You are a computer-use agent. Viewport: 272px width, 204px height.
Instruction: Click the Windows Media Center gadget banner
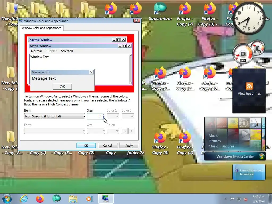[x=235, y=156]
